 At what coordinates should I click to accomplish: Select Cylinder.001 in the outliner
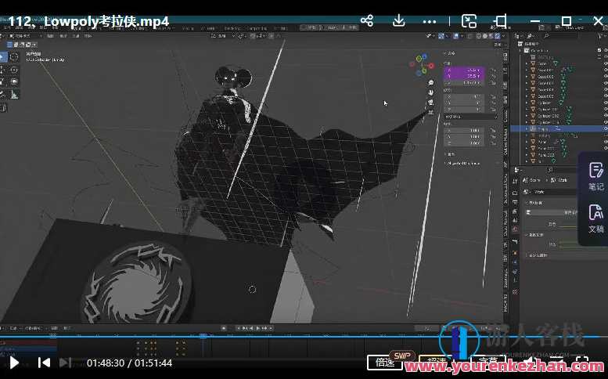click(x=549, y=110)
